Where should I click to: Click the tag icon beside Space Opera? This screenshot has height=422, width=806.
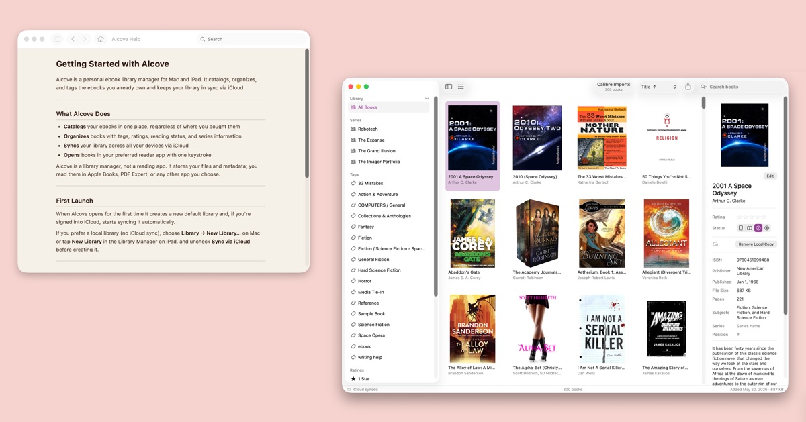(353, 335)
